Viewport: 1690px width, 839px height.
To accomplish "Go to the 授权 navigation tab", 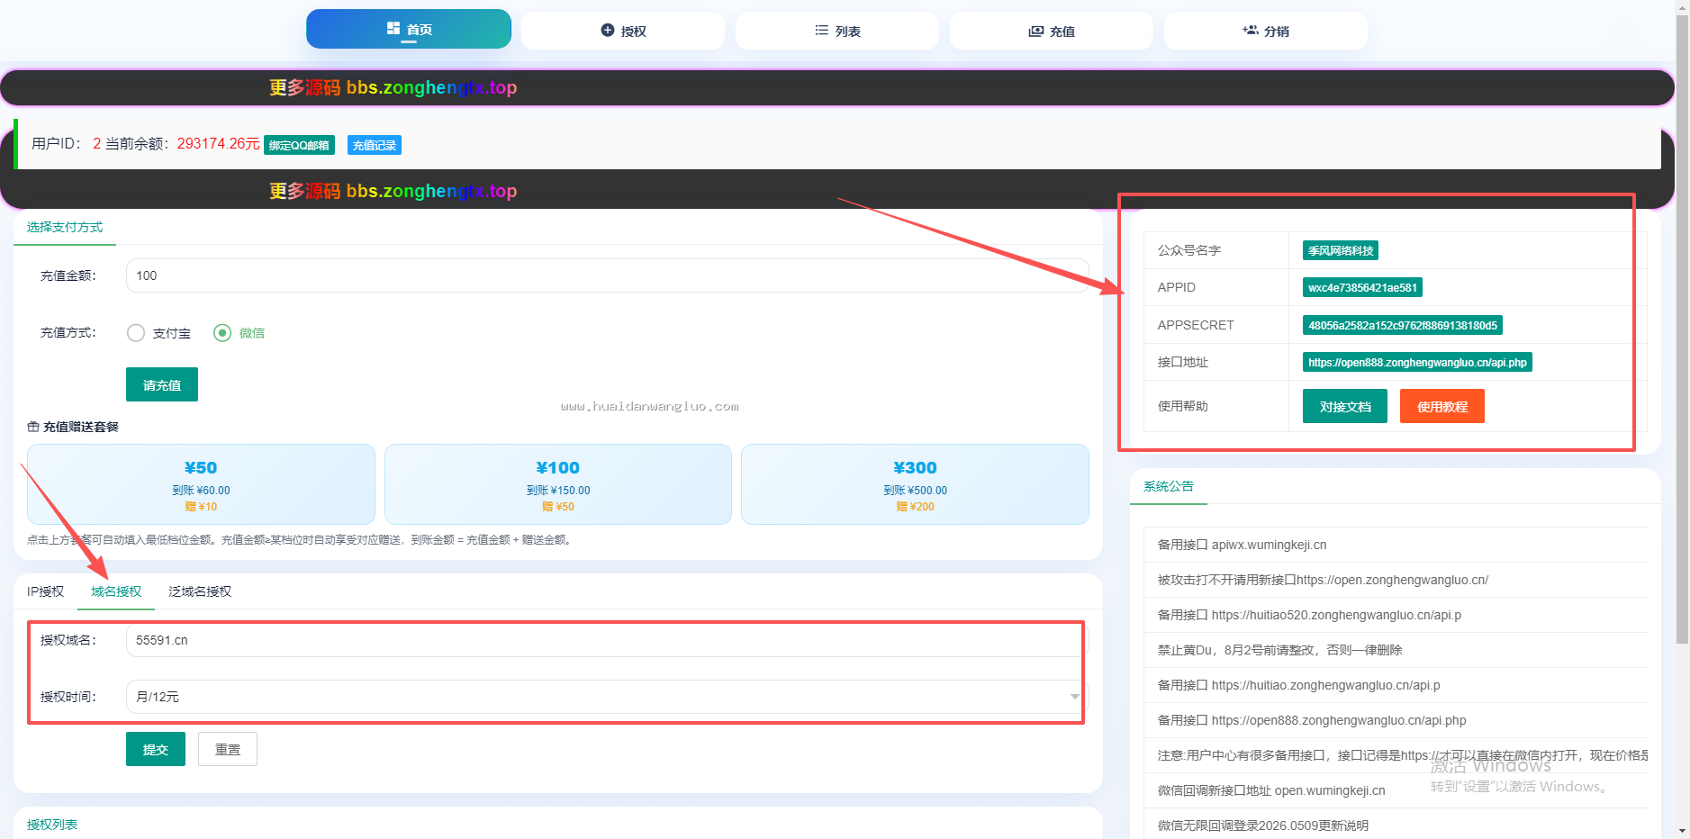I will click(x=623, y=31).
